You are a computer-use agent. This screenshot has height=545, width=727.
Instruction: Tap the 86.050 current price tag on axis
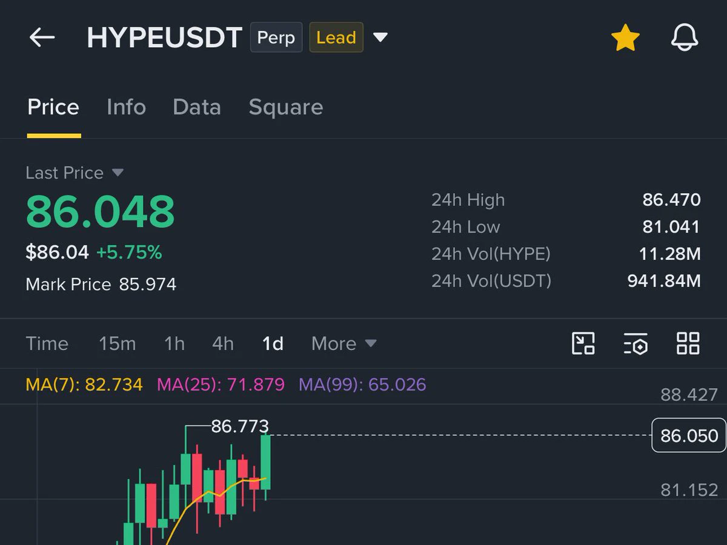pos(689,435)
